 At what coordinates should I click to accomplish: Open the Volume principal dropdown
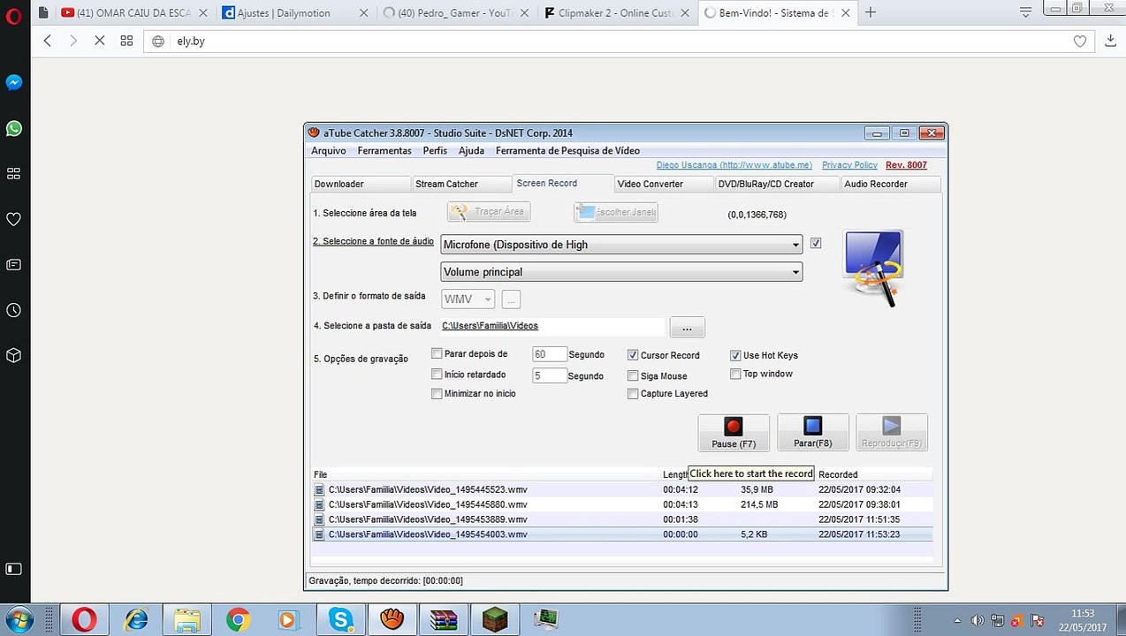click(x=621, y=272)
